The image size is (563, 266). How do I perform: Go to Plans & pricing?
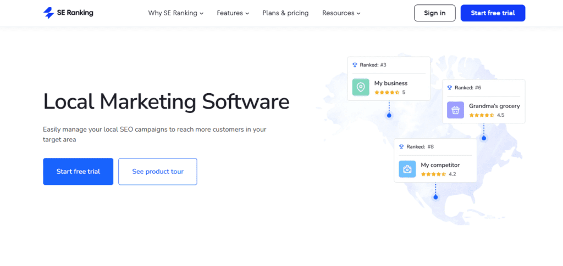click(285, 13)
